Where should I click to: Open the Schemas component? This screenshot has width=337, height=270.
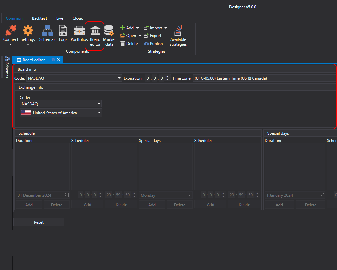[47, 33]
